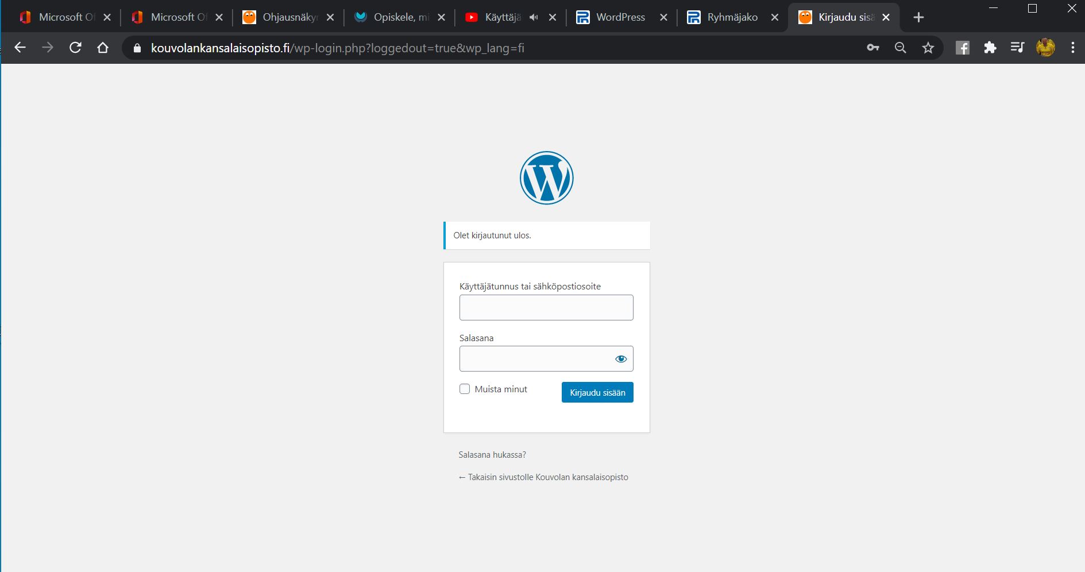Bookmark this page with the star
The width and height of the screenshot is (1085, 572).
[x=928, y=48]
